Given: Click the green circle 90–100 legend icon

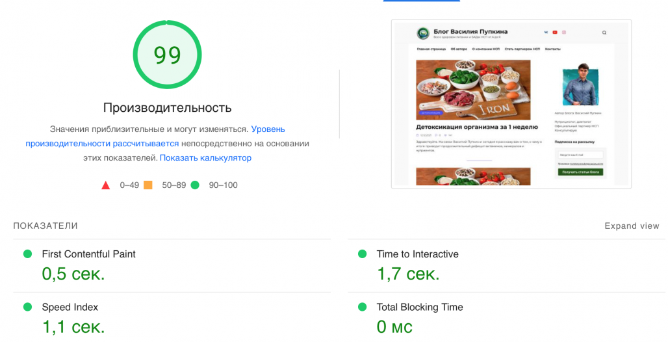Looking at the screenshot, I should [194, 185].
